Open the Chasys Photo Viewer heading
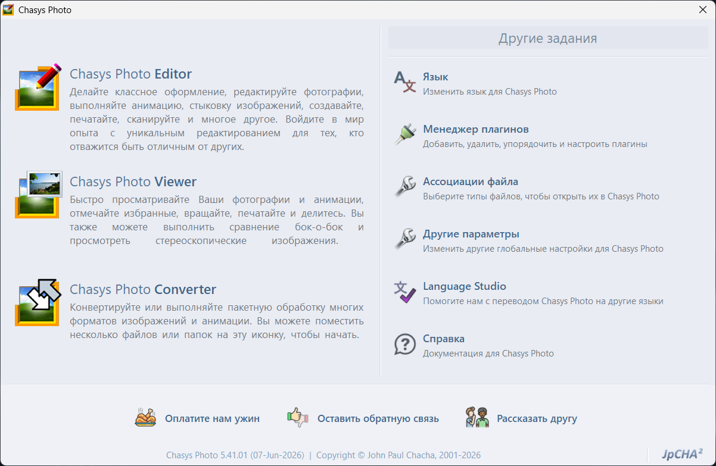This screenshot has width=716, height=466. (133, 182)
